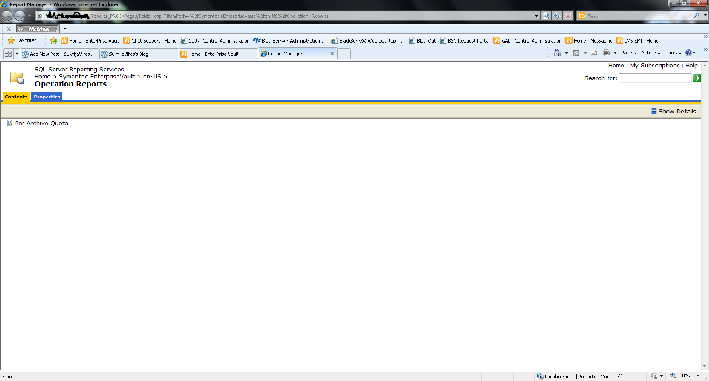The height and width of the screenshot is (381, 709).
Task: Expand the McAfee toolbar dropdown arrow
Action: click(65, 29)
